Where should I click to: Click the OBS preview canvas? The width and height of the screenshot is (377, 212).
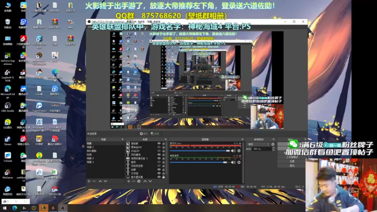pos(197,80)
